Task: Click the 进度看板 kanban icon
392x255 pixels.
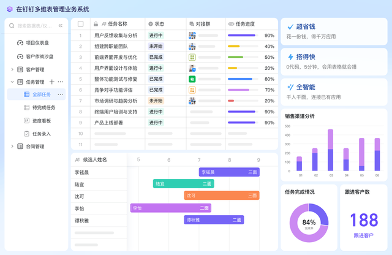Action: pyautogui.click(x=26, y=121)
